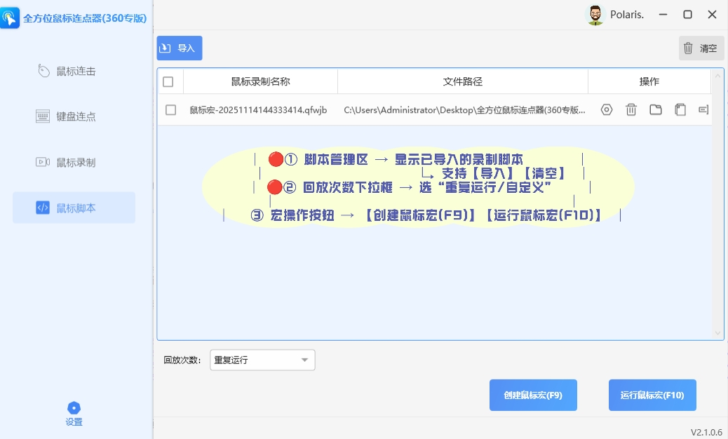Open the 键盘连点 panel
The height and width of the screenshot is (439, 728).
coord(74,116)
